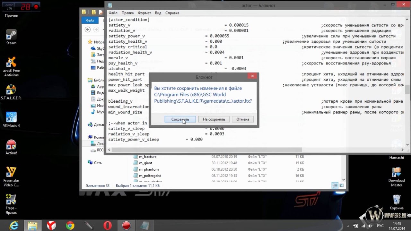
Task: Open Opera browser from the taskbar
Action: tap(108, 226)
